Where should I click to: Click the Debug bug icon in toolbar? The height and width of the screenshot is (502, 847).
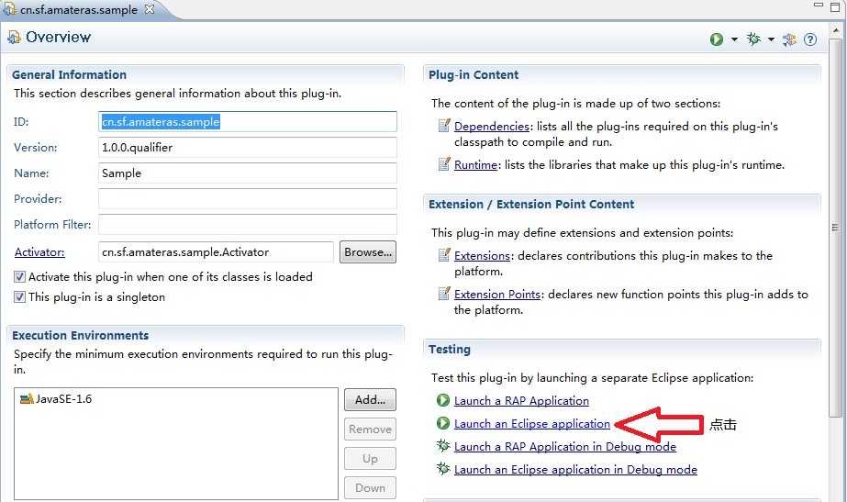coord(753,39)
